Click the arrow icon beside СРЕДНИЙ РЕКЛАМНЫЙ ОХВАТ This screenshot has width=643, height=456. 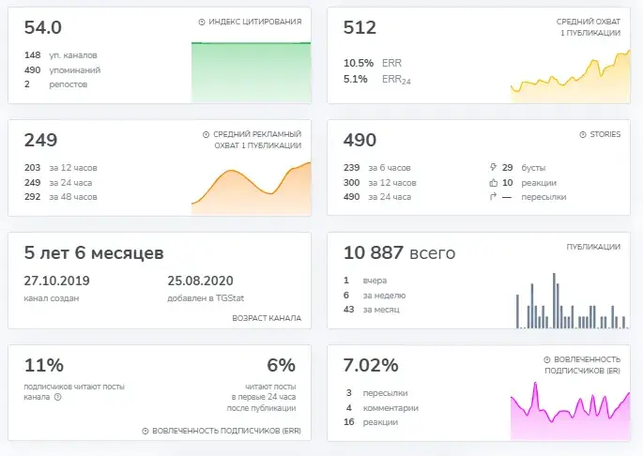207,134
